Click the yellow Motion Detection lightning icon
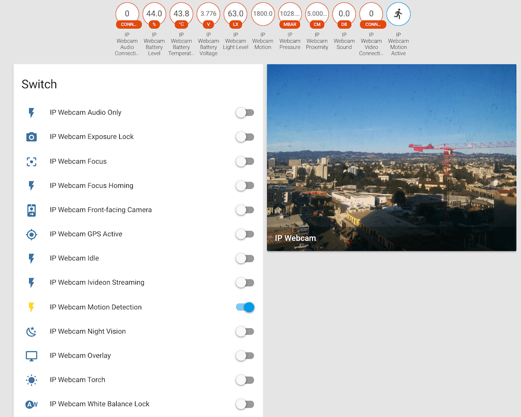 32,307
